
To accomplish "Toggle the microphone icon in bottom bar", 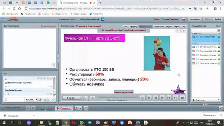I will (x=28, y=108).
